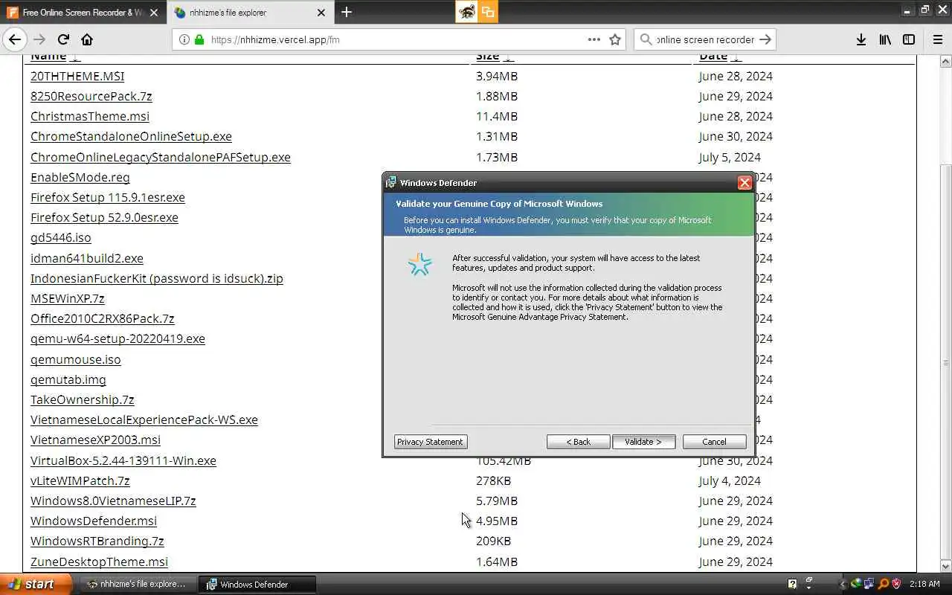Open ChromeOnlineLegacyStandalonePAFSetup.exe link
This screenshot has height=595, width=952.
[160, 157]
